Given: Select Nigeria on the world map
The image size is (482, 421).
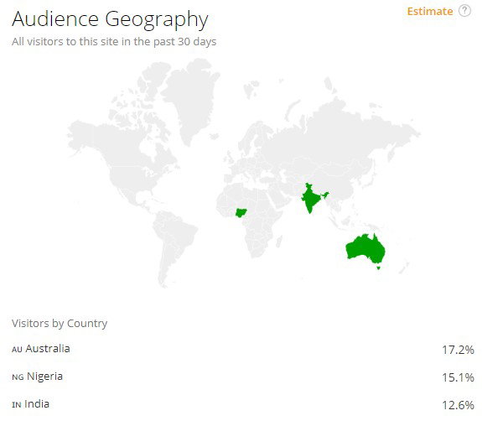Looking at the screenshot, I should [241, 212].
